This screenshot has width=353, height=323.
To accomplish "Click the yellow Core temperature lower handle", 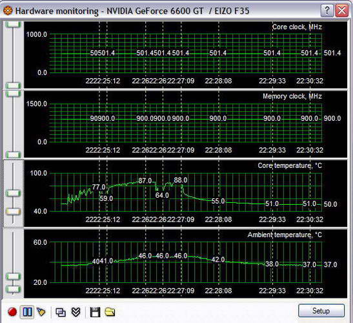I will 14,211.
